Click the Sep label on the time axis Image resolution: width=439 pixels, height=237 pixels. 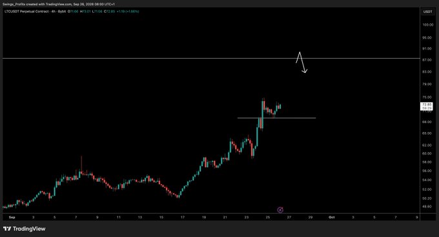(12, 217)
